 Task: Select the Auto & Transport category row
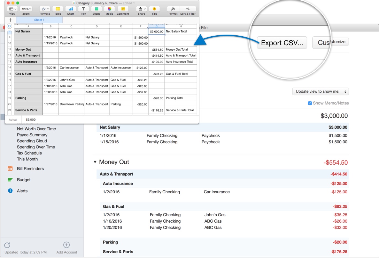click(223, 174)
